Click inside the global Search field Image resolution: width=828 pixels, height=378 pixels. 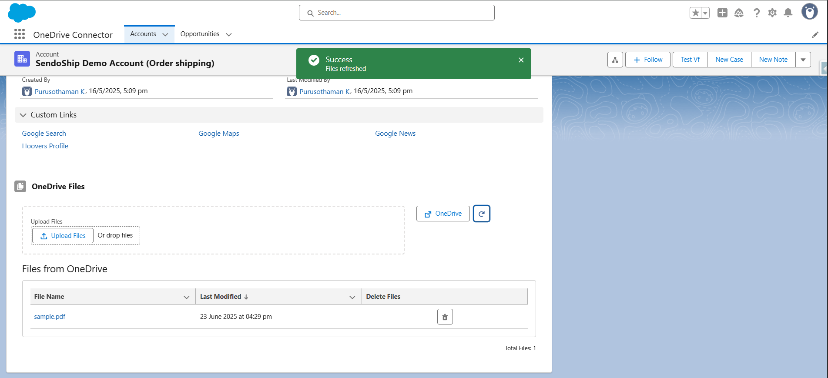[397, 13]
